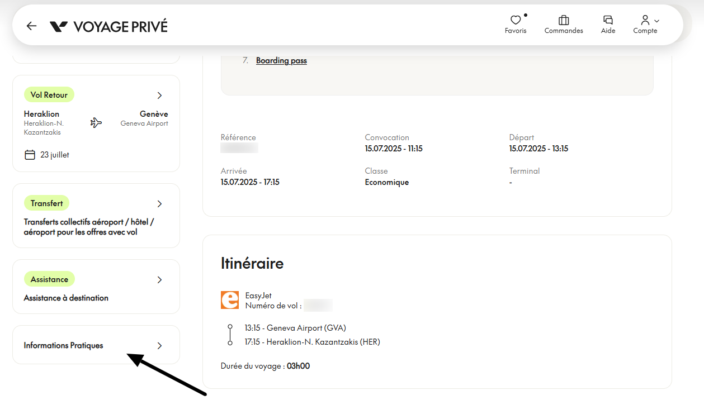Click the 'Terminal' label

pyautogui.click(x=525, y=171)
